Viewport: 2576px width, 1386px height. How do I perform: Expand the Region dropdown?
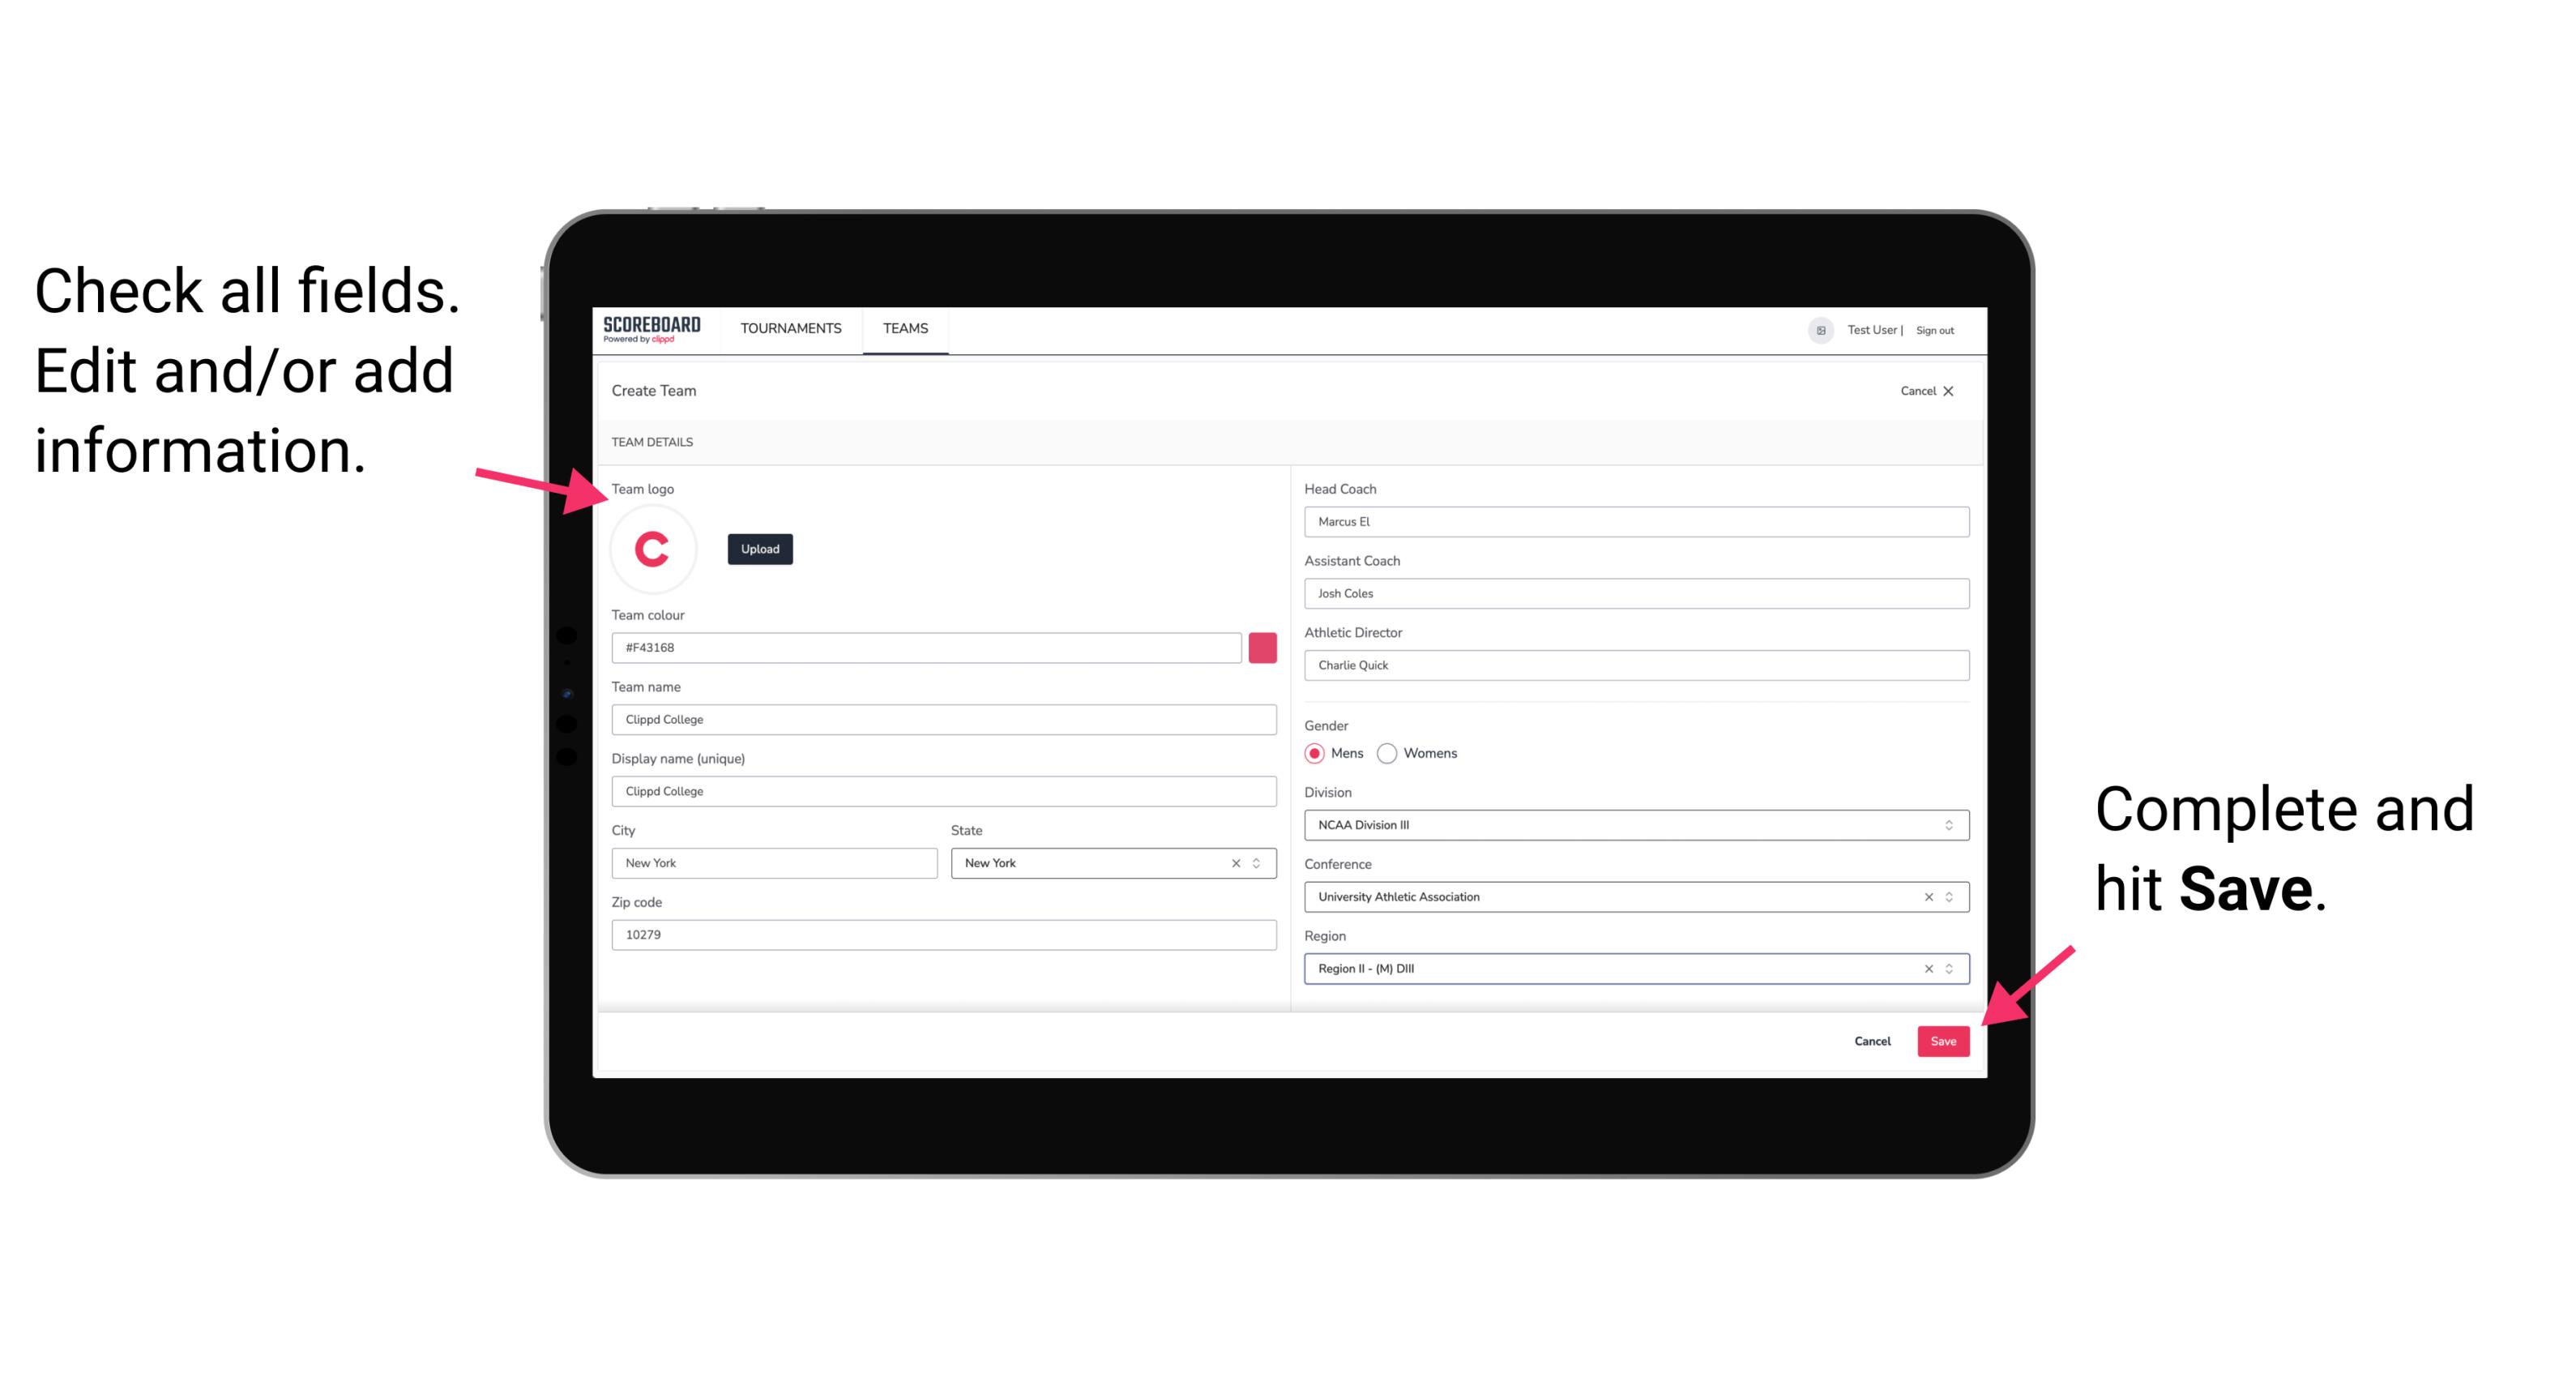coord(1948,968)
